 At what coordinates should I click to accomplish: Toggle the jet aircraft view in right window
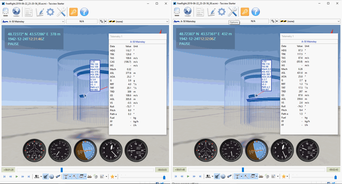pyautogui.click(x=217, y=177)
